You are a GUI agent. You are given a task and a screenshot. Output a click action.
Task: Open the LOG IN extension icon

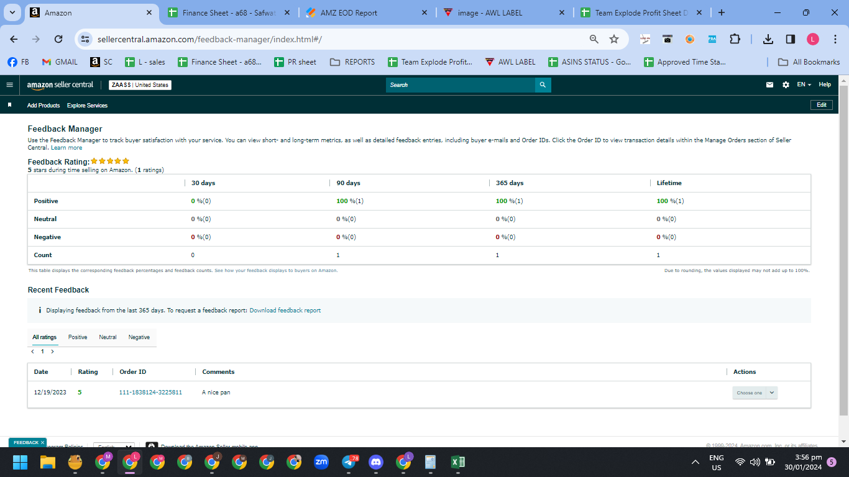pos(645,39)
